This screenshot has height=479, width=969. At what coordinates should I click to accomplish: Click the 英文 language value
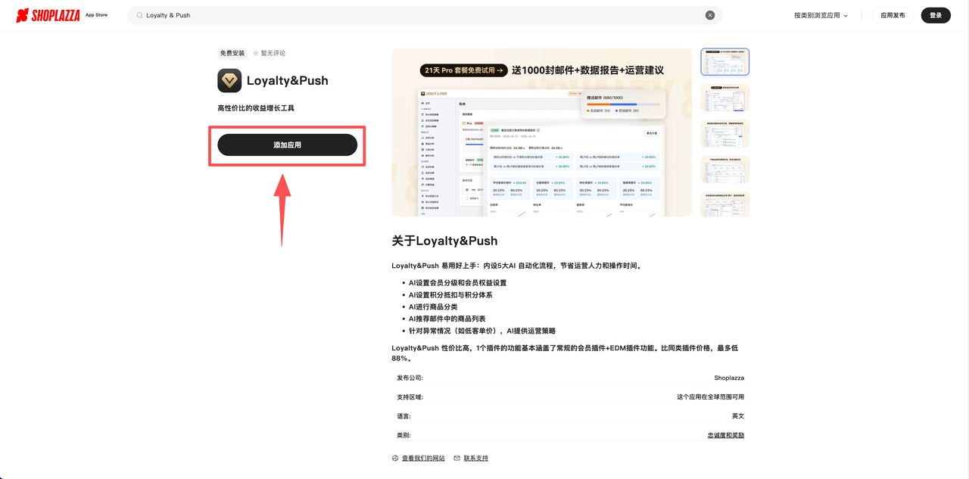pos(738,416)
